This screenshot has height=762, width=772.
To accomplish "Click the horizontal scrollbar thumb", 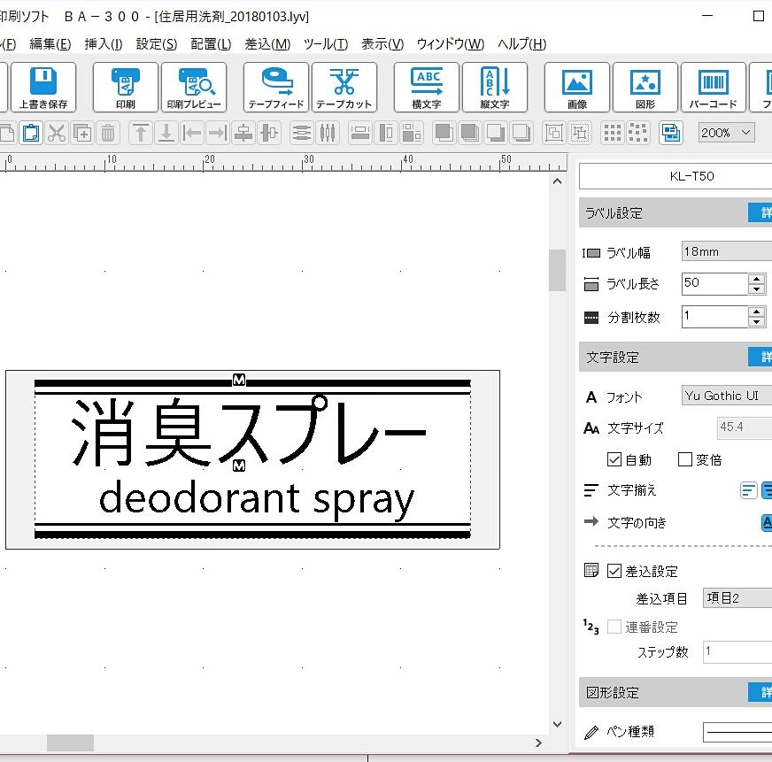I will pyautogui.click(x=71, y=743).
